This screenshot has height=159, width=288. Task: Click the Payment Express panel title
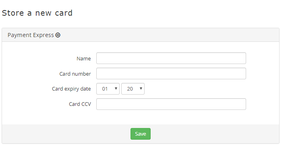pyautogui.click(x=31, y=35)
